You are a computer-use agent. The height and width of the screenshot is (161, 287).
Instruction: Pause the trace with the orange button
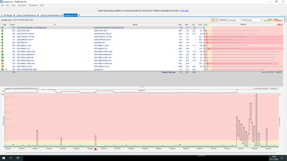(x=213, y=20)
